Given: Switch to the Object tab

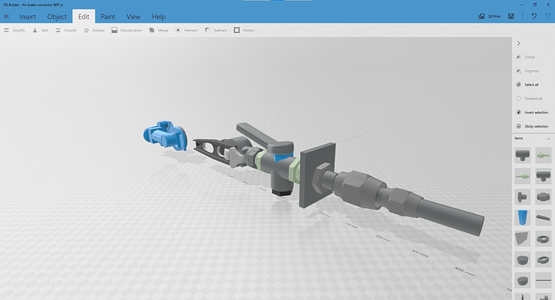Looking at the screenshot, I should coord(56,17).
